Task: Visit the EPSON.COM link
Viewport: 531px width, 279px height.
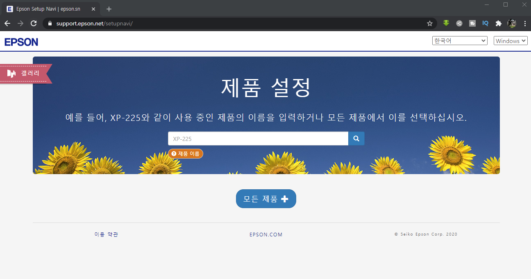Action: coord(266,235)
